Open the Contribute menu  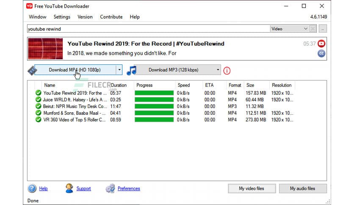[111, 17]
